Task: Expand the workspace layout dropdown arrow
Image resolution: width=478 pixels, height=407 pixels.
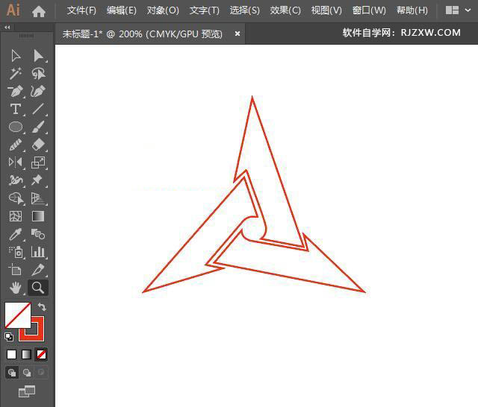Action: (468, 10)
